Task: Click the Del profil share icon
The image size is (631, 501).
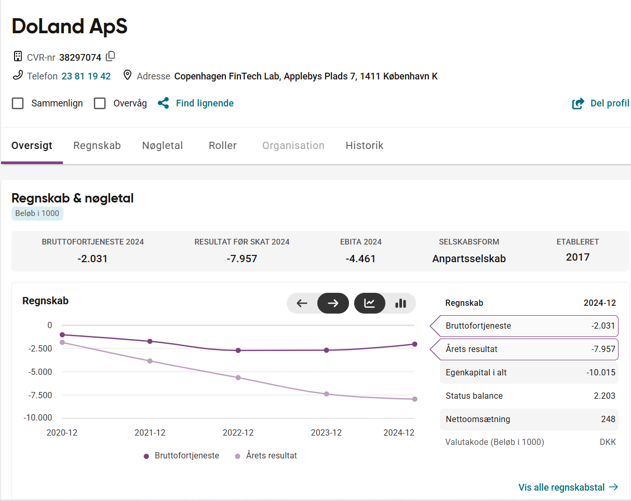Action: 578,104
